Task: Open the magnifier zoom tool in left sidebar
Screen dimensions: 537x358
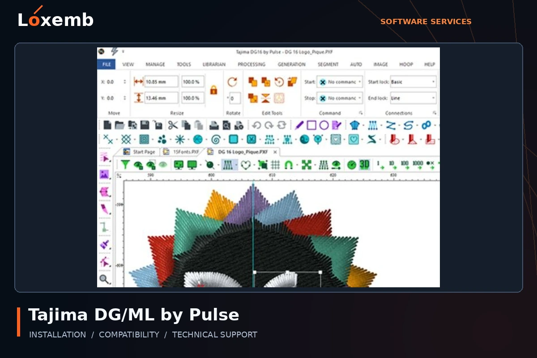Action: click(105, 280)
